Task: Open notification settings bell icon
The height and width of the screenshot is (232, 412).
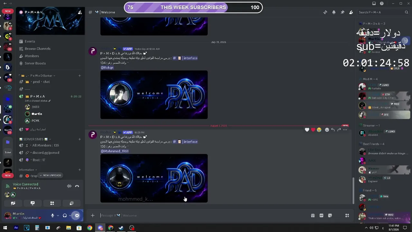Action: pyautogui.click(x=334, y=12)
